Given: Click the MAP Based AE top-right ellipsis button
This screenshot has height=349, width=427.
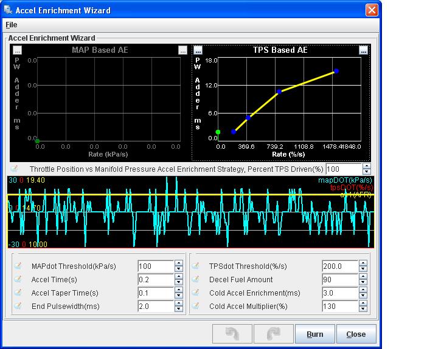Looking at the screenshot, I should (x=182, y=51).
